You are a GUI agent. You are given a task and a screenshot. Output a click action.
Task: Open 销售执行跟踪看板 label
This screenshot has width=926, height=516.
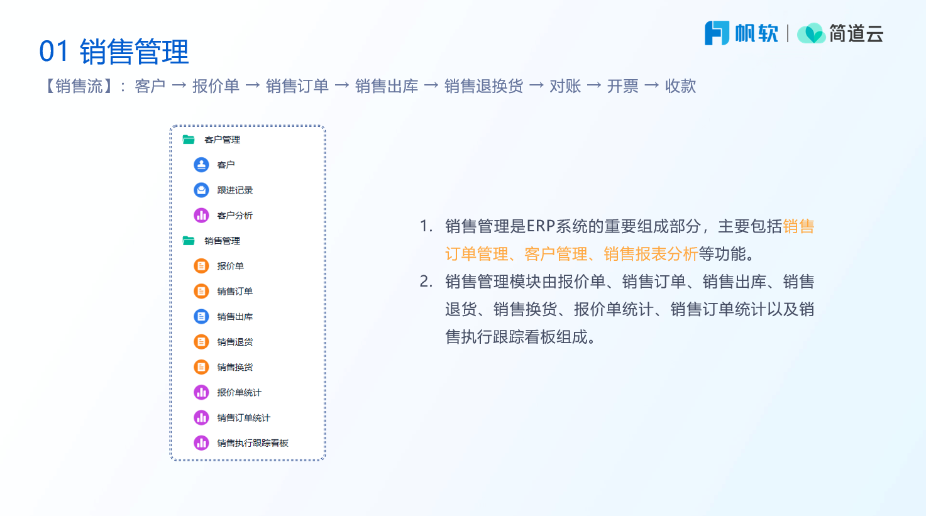click(252, 443)
